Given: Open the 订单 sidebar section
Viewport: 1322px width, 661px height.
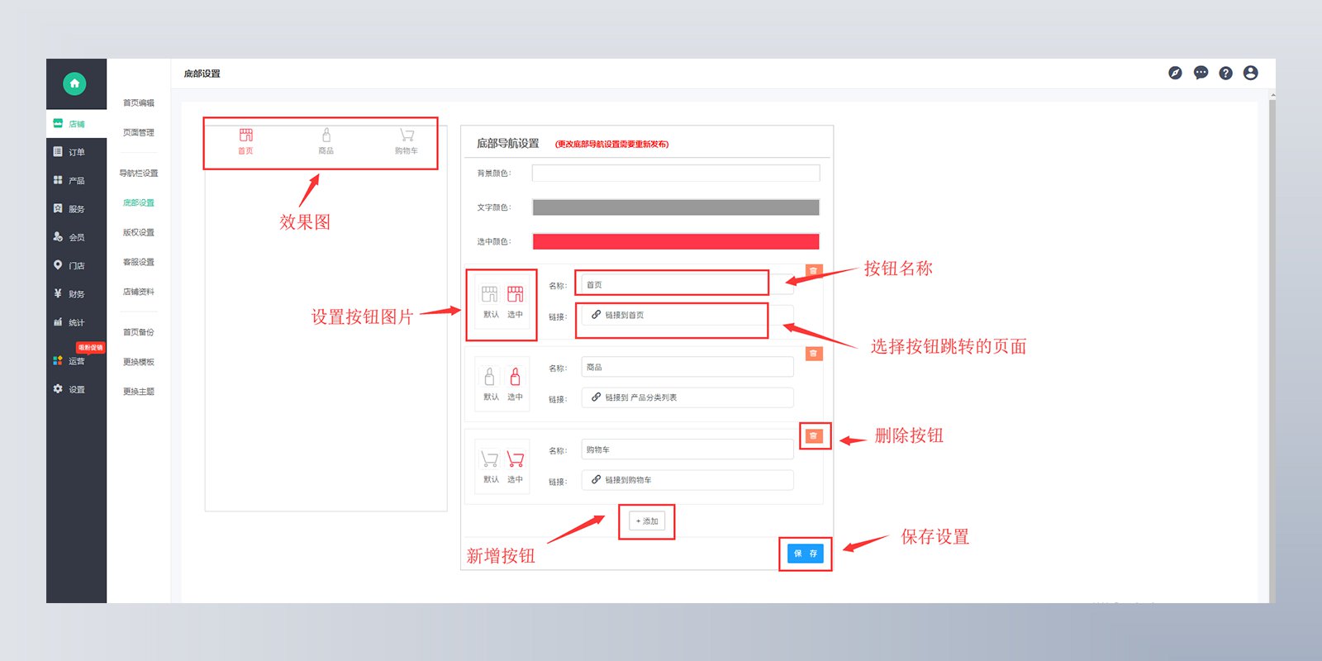Looking at the screenshot, I should coord(76,152).
